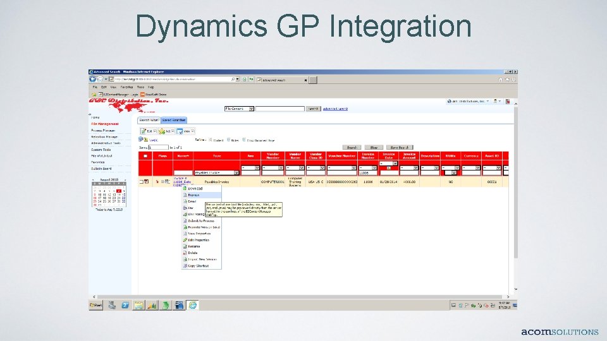Screen dimensions: 607x341
Task: Click the red logout icon at top right
Action: tap(508, 101)
